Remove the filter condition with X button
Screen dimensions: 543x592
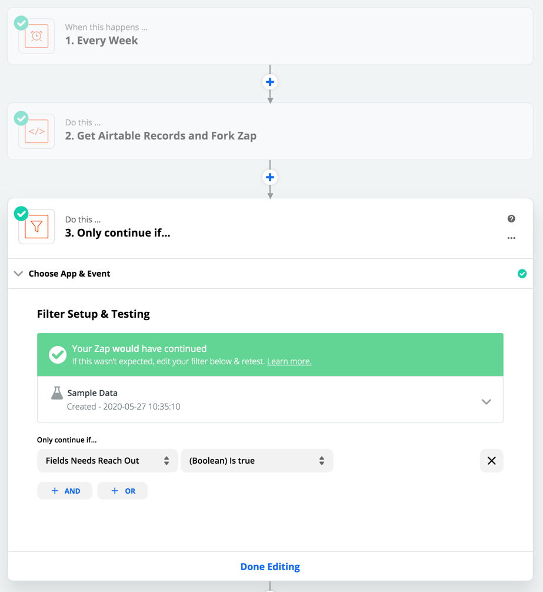pyautogui.click(x=491, y=461)
